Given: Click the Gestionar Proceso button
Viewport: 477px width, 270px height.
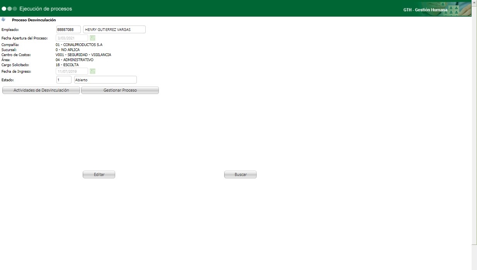Looking at the screenshot, I should pyautogui.click(x=120, y=90).
